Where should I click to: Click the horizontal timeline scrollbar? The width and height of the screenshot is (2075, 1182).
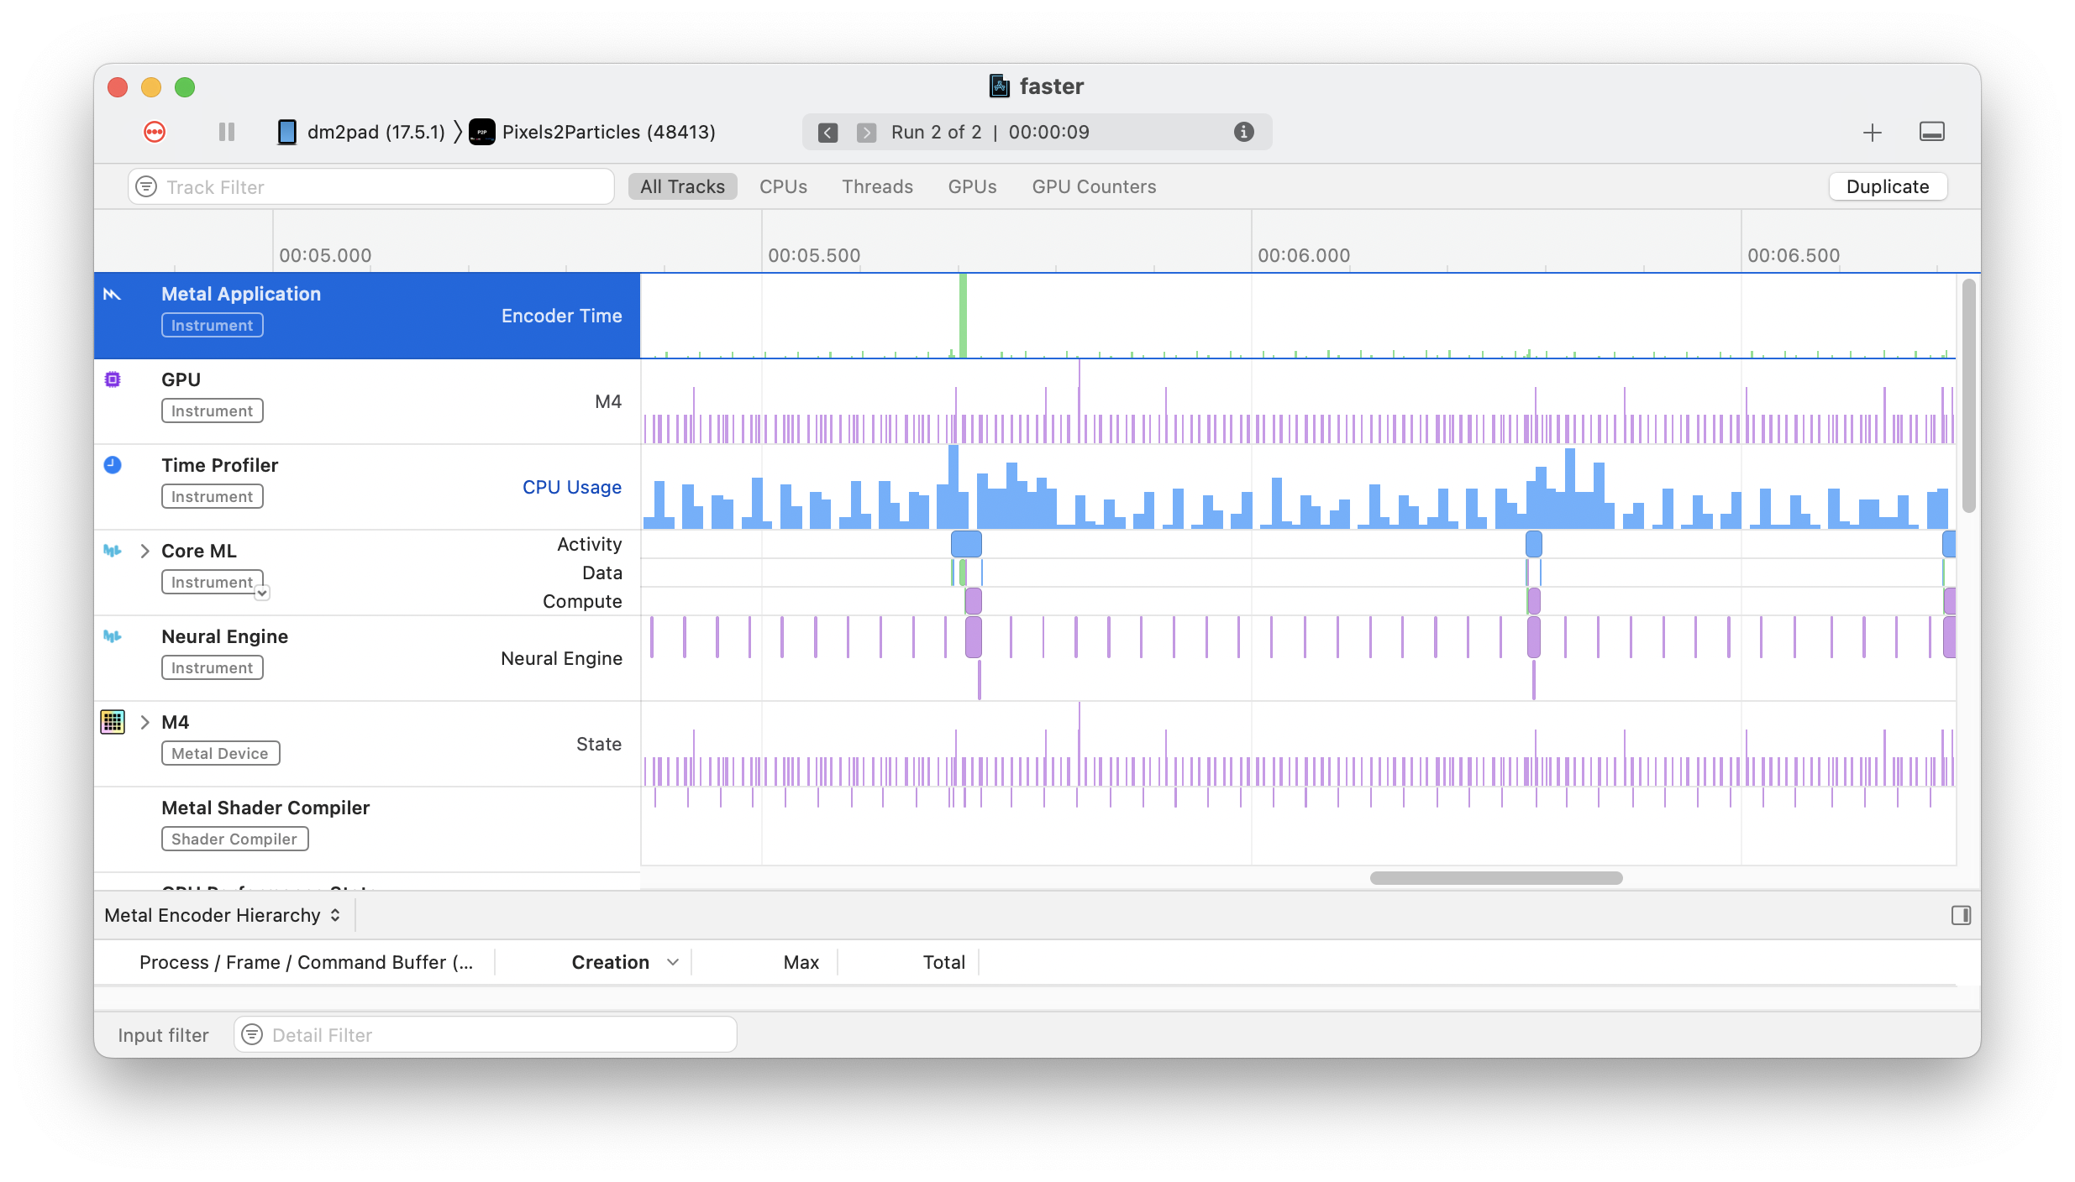click(x=1495, y=878)
